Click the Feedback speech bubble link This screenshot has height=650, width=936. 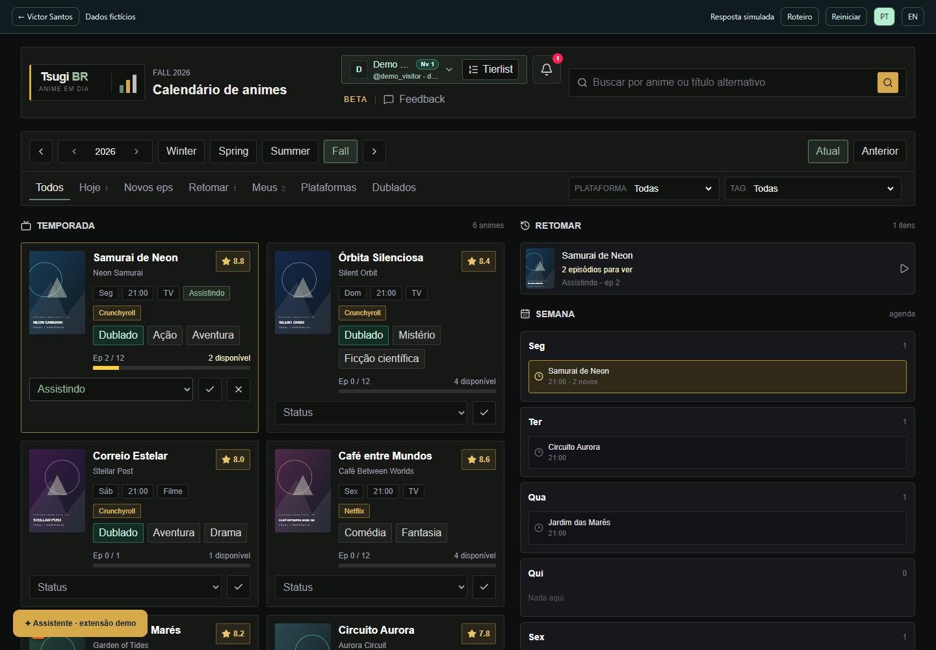(x=414, y=99)
